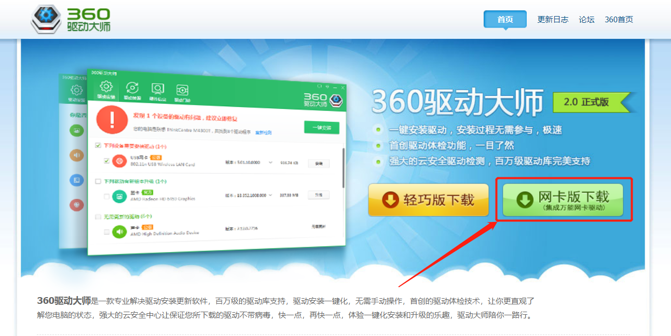This screenshot has height=336, width=671.
Task: Click red round icon in back window
Action: coord(77,205)
